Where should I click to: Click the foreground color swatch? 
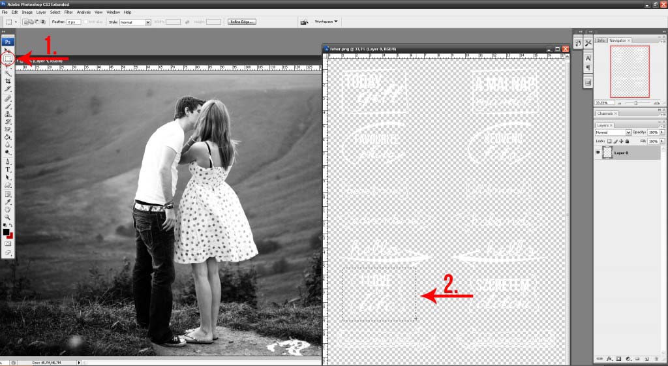pyautogui.click(x=6, y=232)
